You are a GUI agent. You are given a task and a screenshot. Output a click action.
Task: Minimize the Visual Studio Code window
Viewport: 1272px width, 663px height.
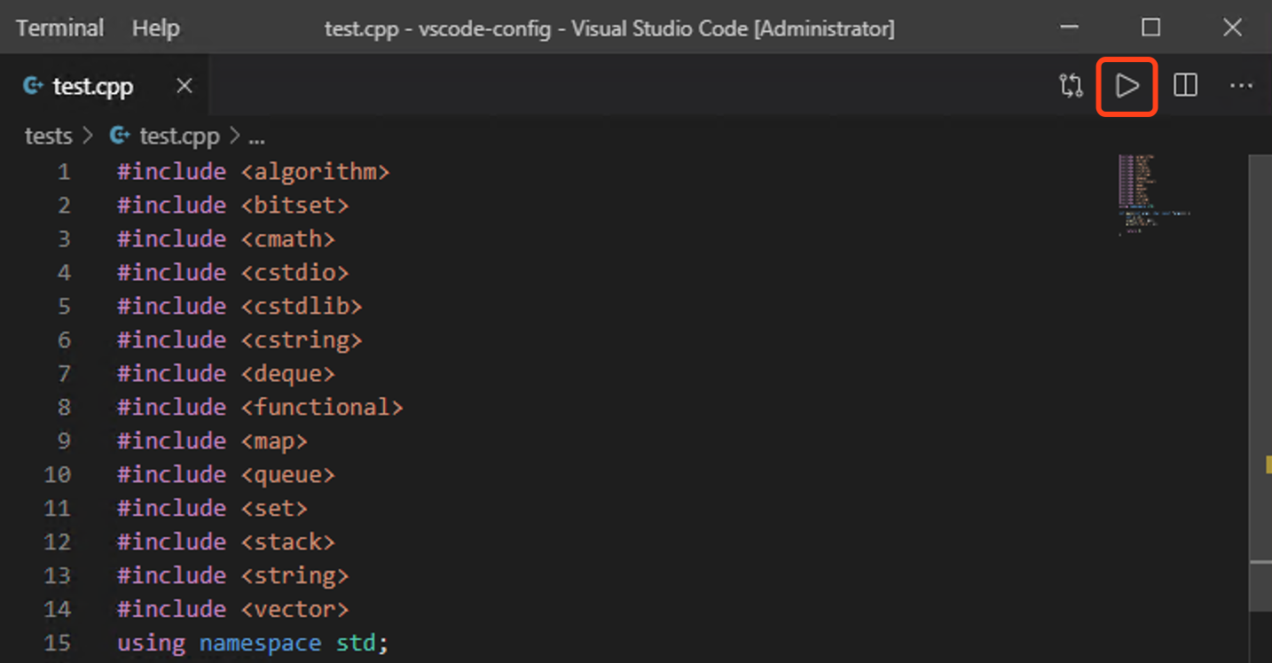click(1070, 27)
